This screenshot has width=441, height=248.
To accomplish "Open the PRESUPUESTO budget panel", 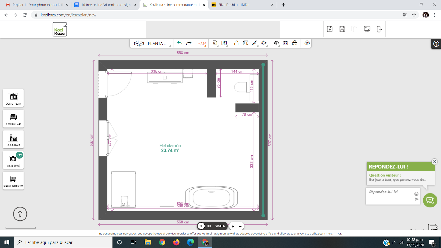I will click(x=13, y=180).
